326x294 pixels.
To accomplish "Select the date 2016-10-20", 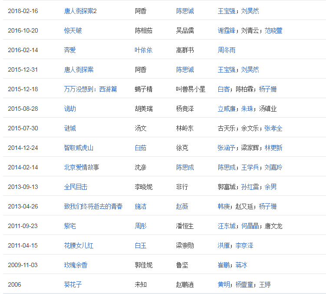I will point(23,30).
